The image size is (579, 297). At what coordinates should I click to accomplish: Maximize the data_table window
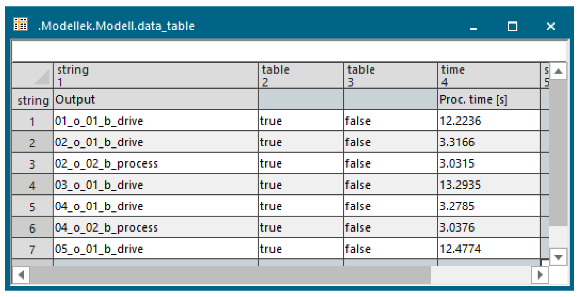pyautogui.click(x=512, y=27)
